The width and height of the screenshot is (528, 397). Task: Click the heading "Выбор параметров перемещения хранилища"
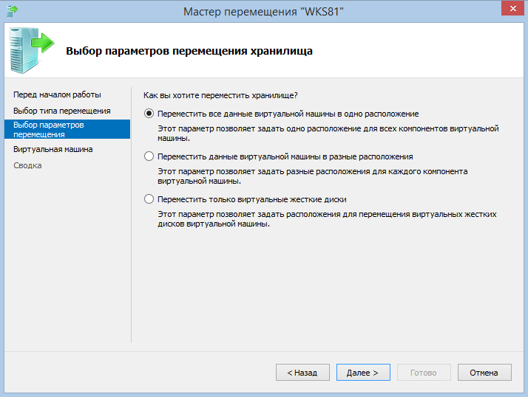[189, 52]
